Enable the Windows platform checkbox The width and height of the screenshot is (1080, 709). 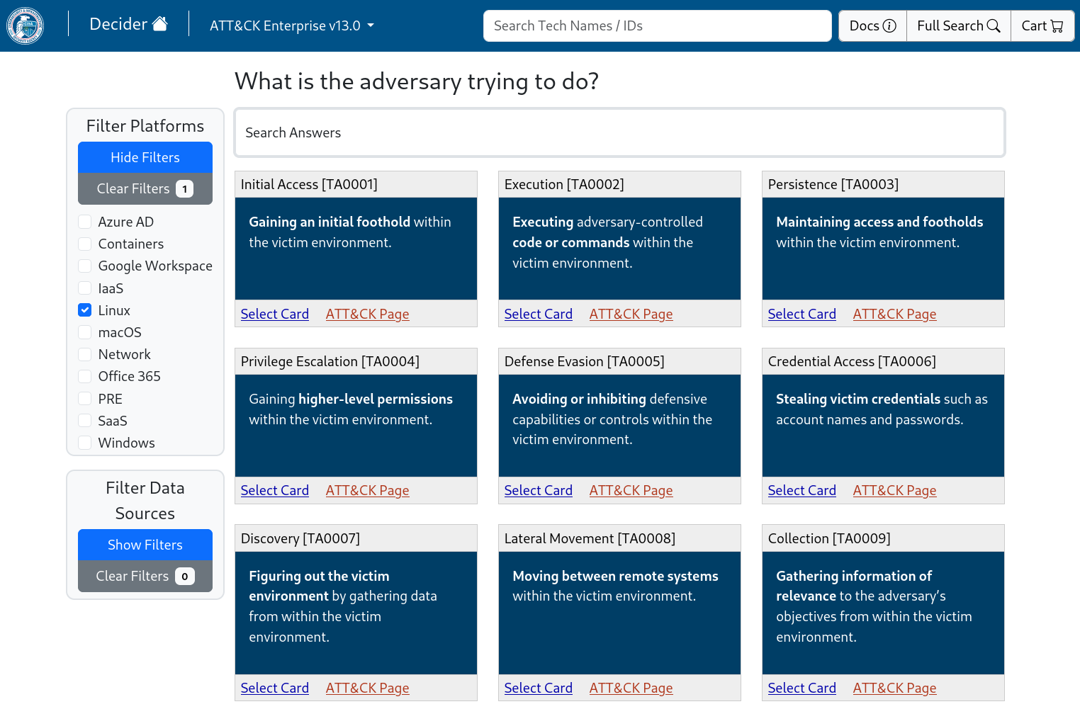tap(85, 443)
